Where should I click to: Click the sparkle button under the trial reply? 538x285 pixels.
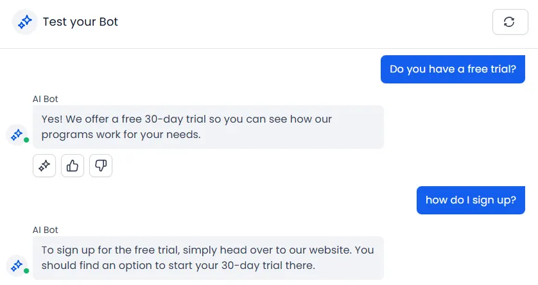[x=44, y=166]
